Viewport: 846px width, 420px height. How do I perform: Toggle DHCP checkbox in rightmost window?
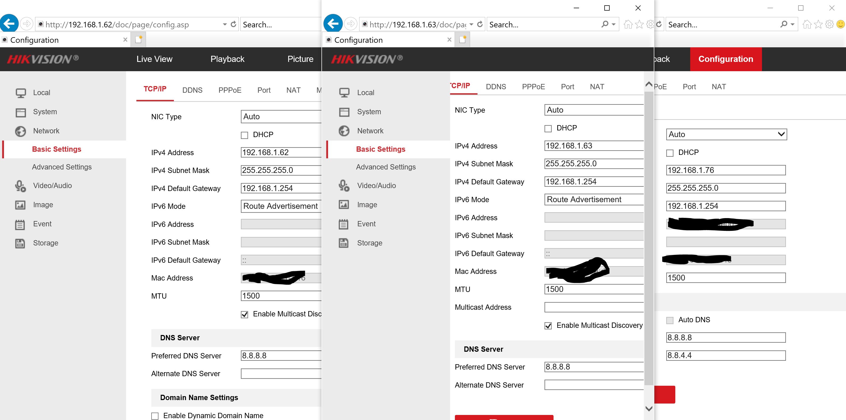670,153
